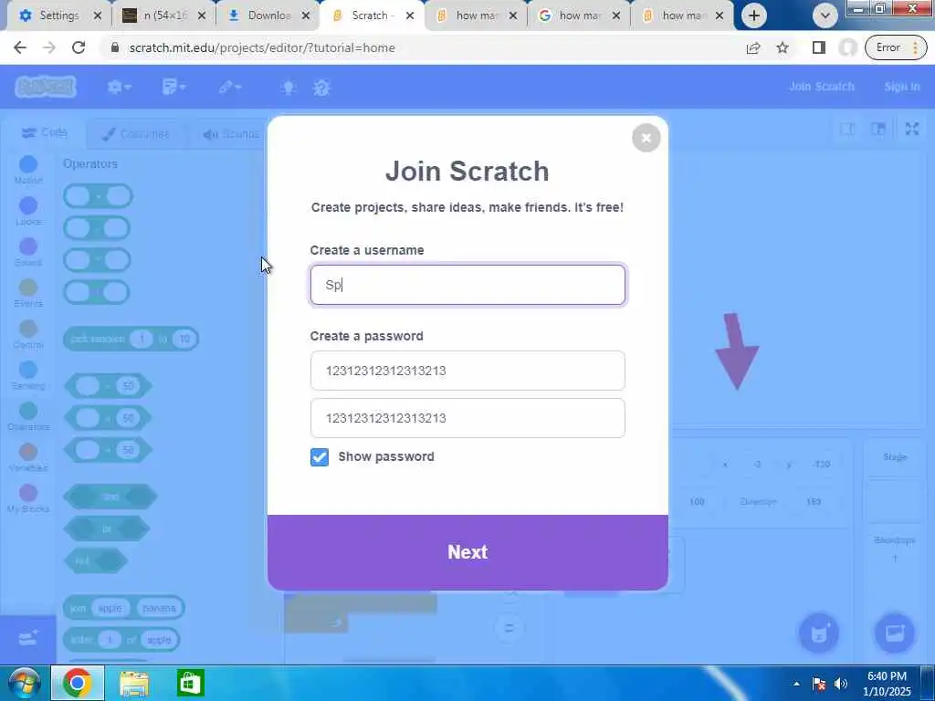Click the Create a username field
935x701 pixels.
click(467, 285)
